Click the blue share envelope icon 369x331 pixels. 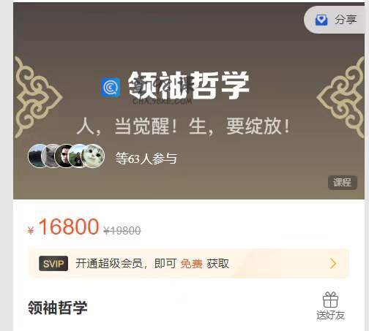(321, 20)
